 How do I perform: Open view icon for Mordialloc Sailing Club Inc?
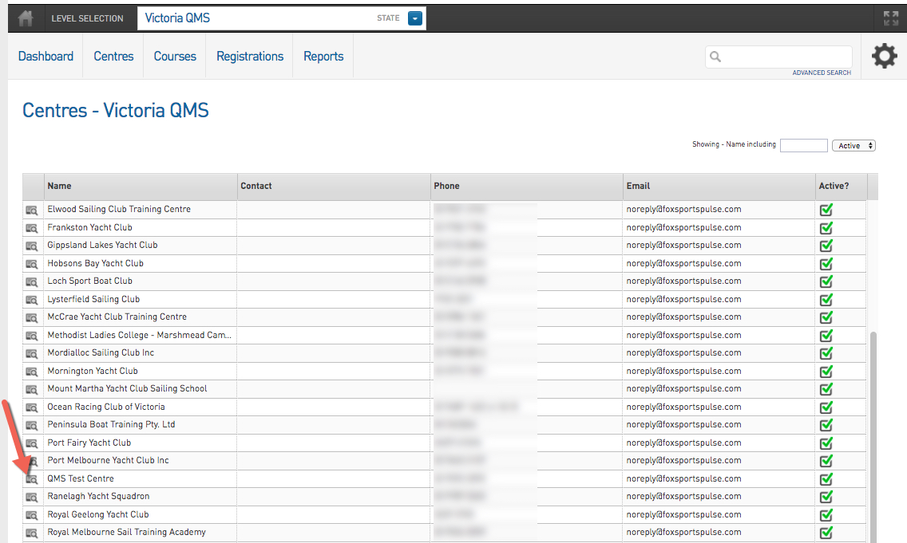click(32, 353)
